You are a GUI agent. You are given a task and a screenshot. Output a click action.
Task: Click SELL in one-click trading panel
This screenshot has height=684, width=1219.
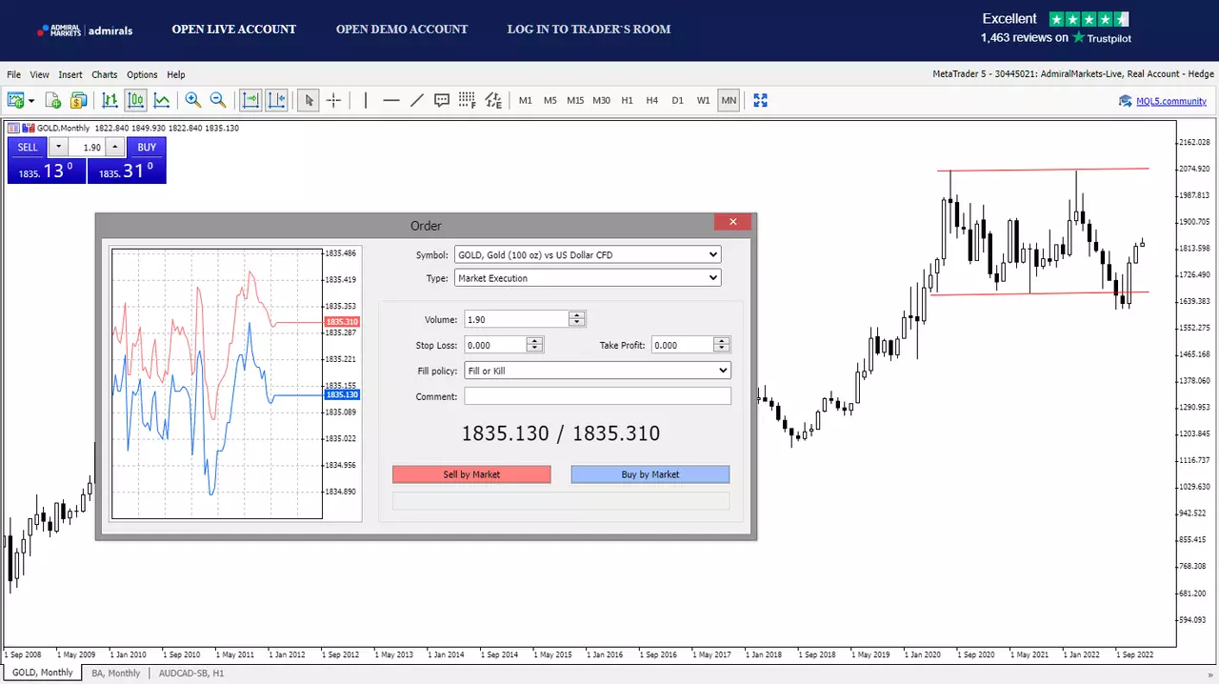point(28,148)
